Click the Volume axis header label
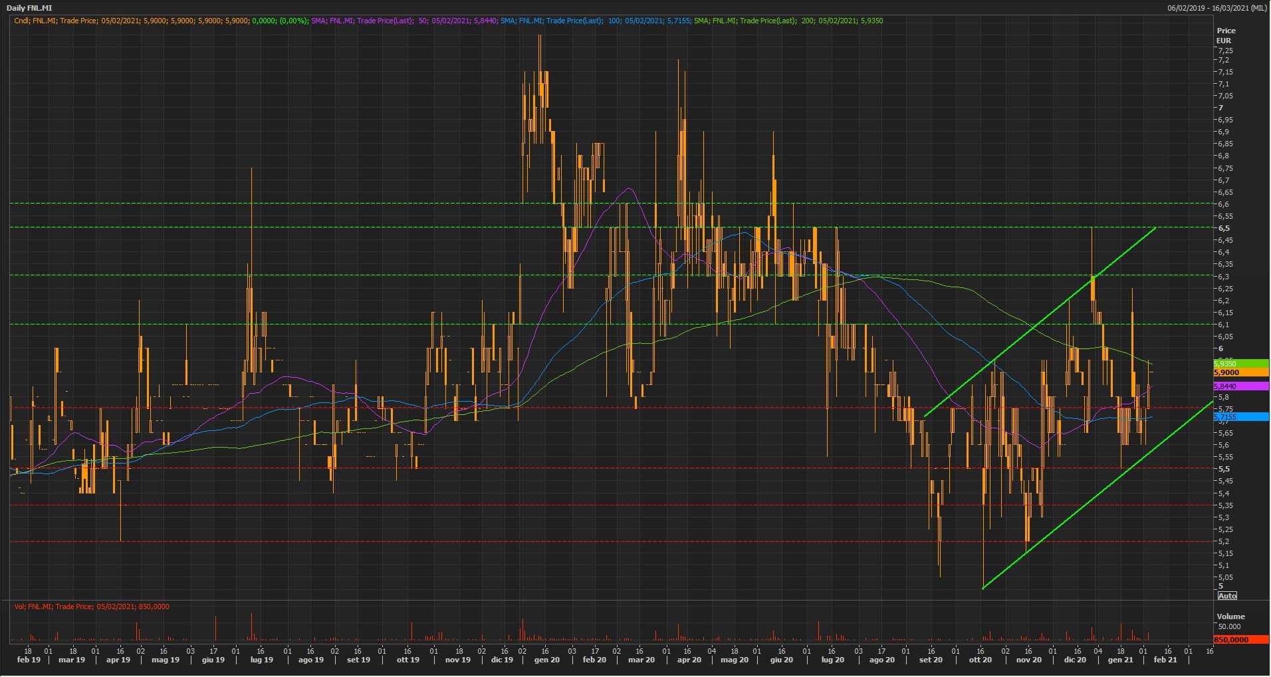Image resolution: width=1271 pixels, height=677 pixels. point(1230,616)
